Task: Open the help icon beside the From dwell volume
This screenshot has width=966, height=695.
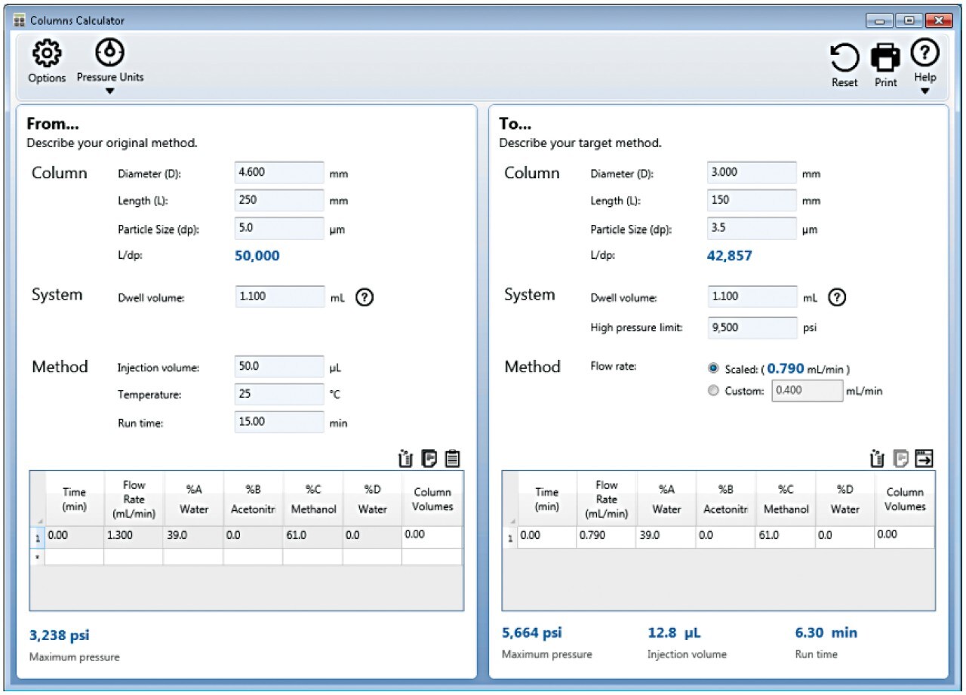Action: [x=365, y=297]
